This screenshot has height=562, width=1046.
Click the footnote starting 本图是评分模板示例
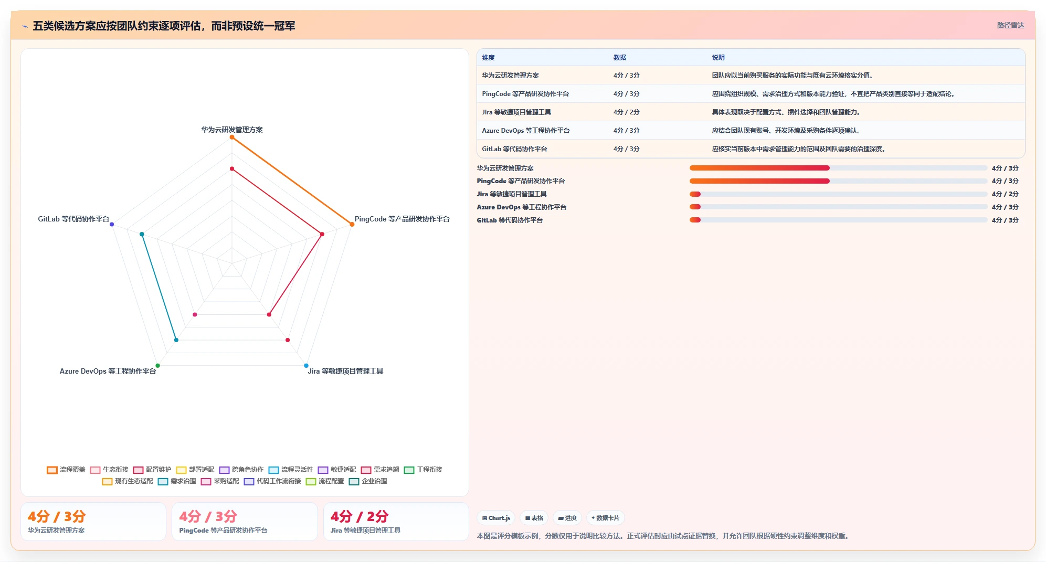[664, 536]
